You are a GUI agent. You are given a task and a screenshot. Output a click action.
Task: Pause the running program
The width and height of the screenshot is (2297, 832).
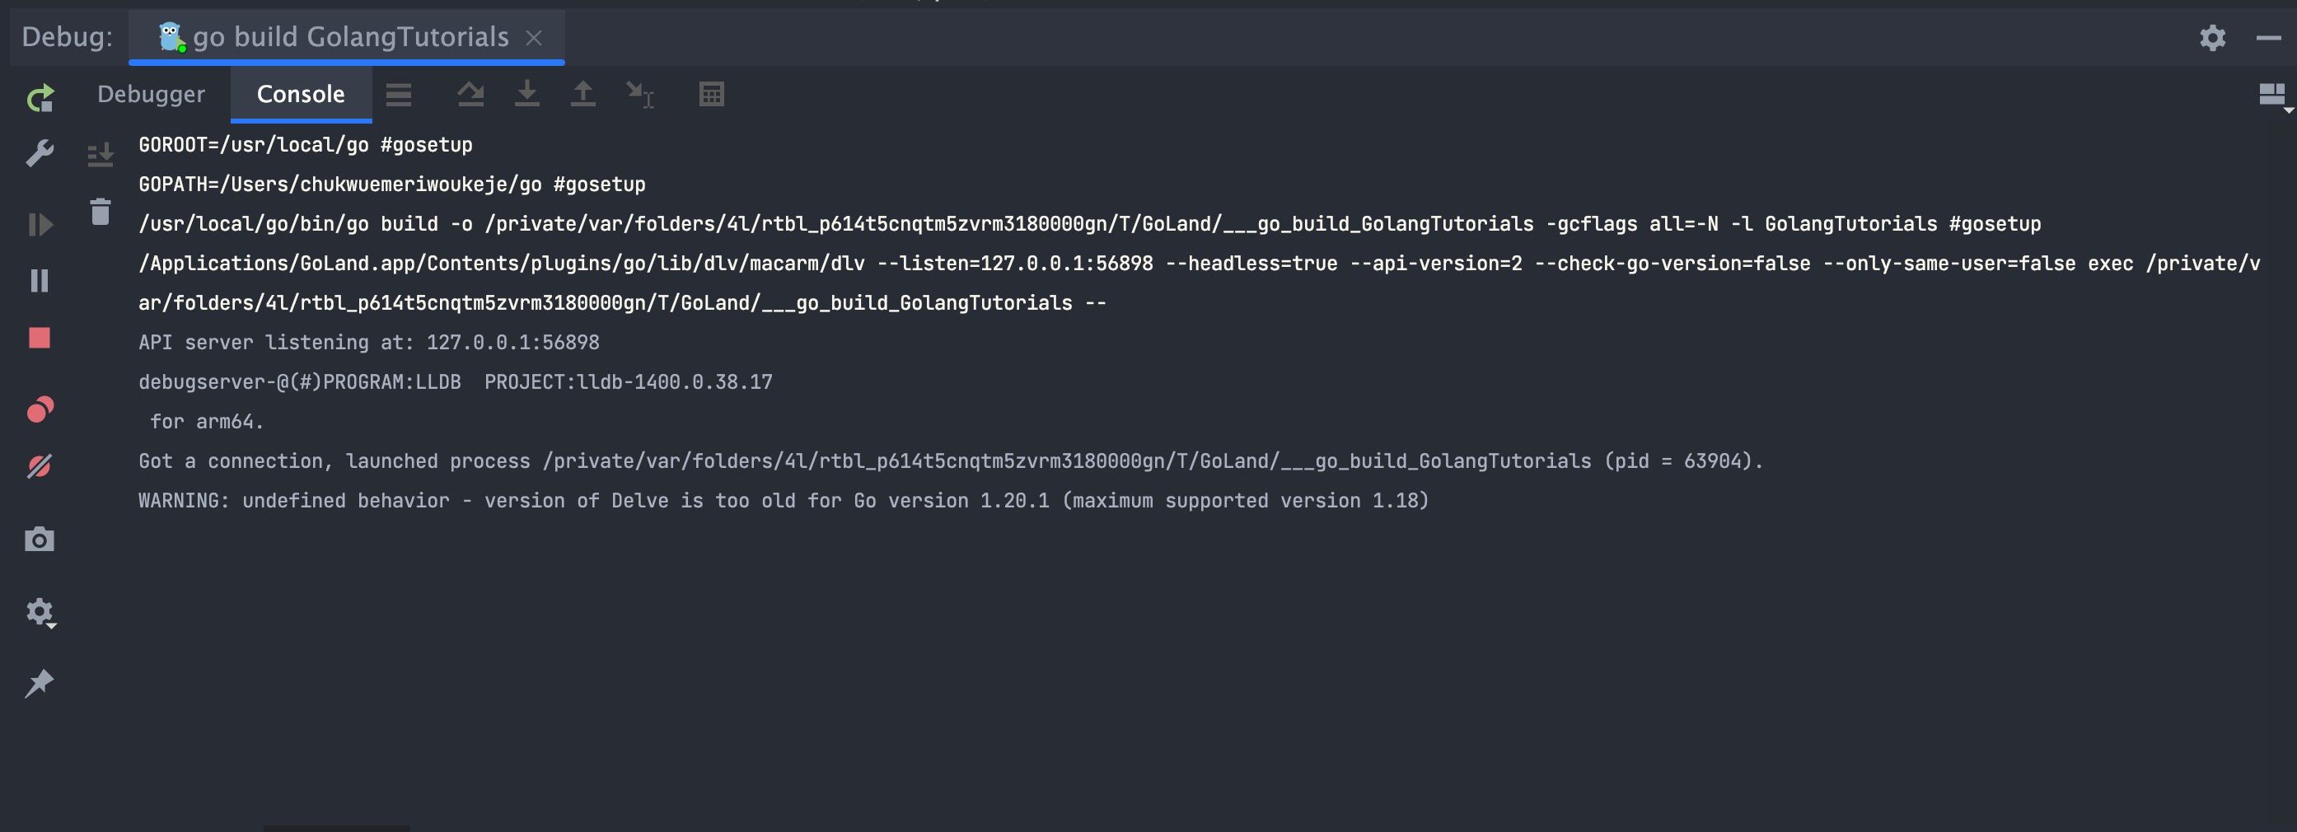(40, 281)
